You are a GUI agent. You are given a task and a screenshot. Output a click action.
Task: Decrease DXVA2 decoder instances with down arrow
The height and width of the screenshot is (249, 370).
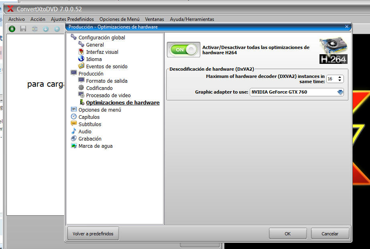pos(340,80)
